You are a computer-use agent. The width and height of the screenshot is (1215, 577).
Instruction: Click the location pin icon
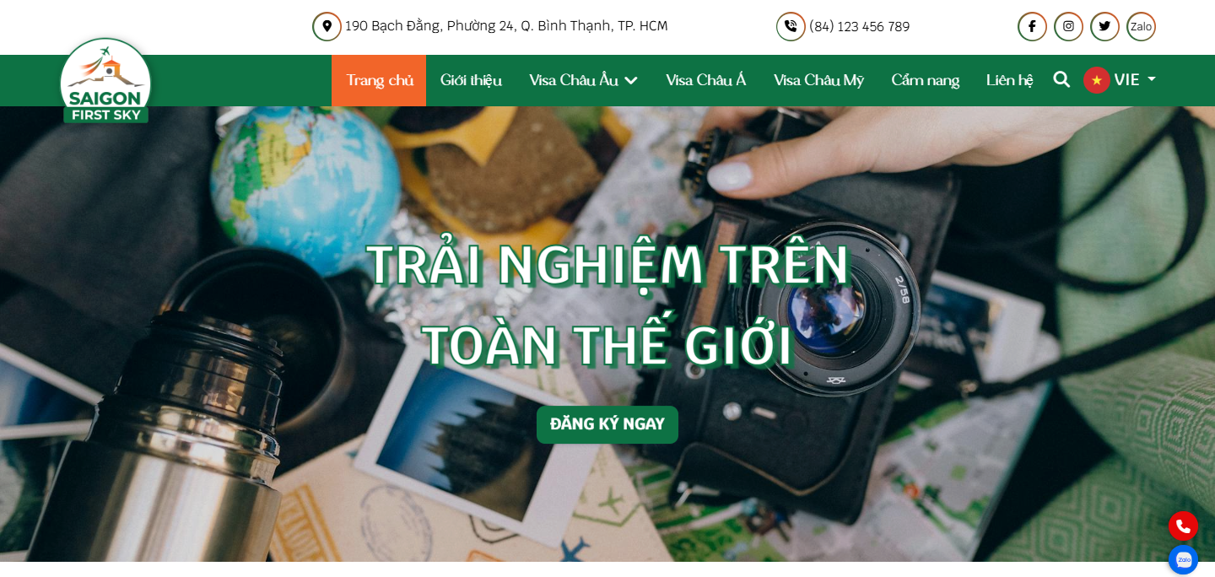pyautogui.click(x=327, y=26)
